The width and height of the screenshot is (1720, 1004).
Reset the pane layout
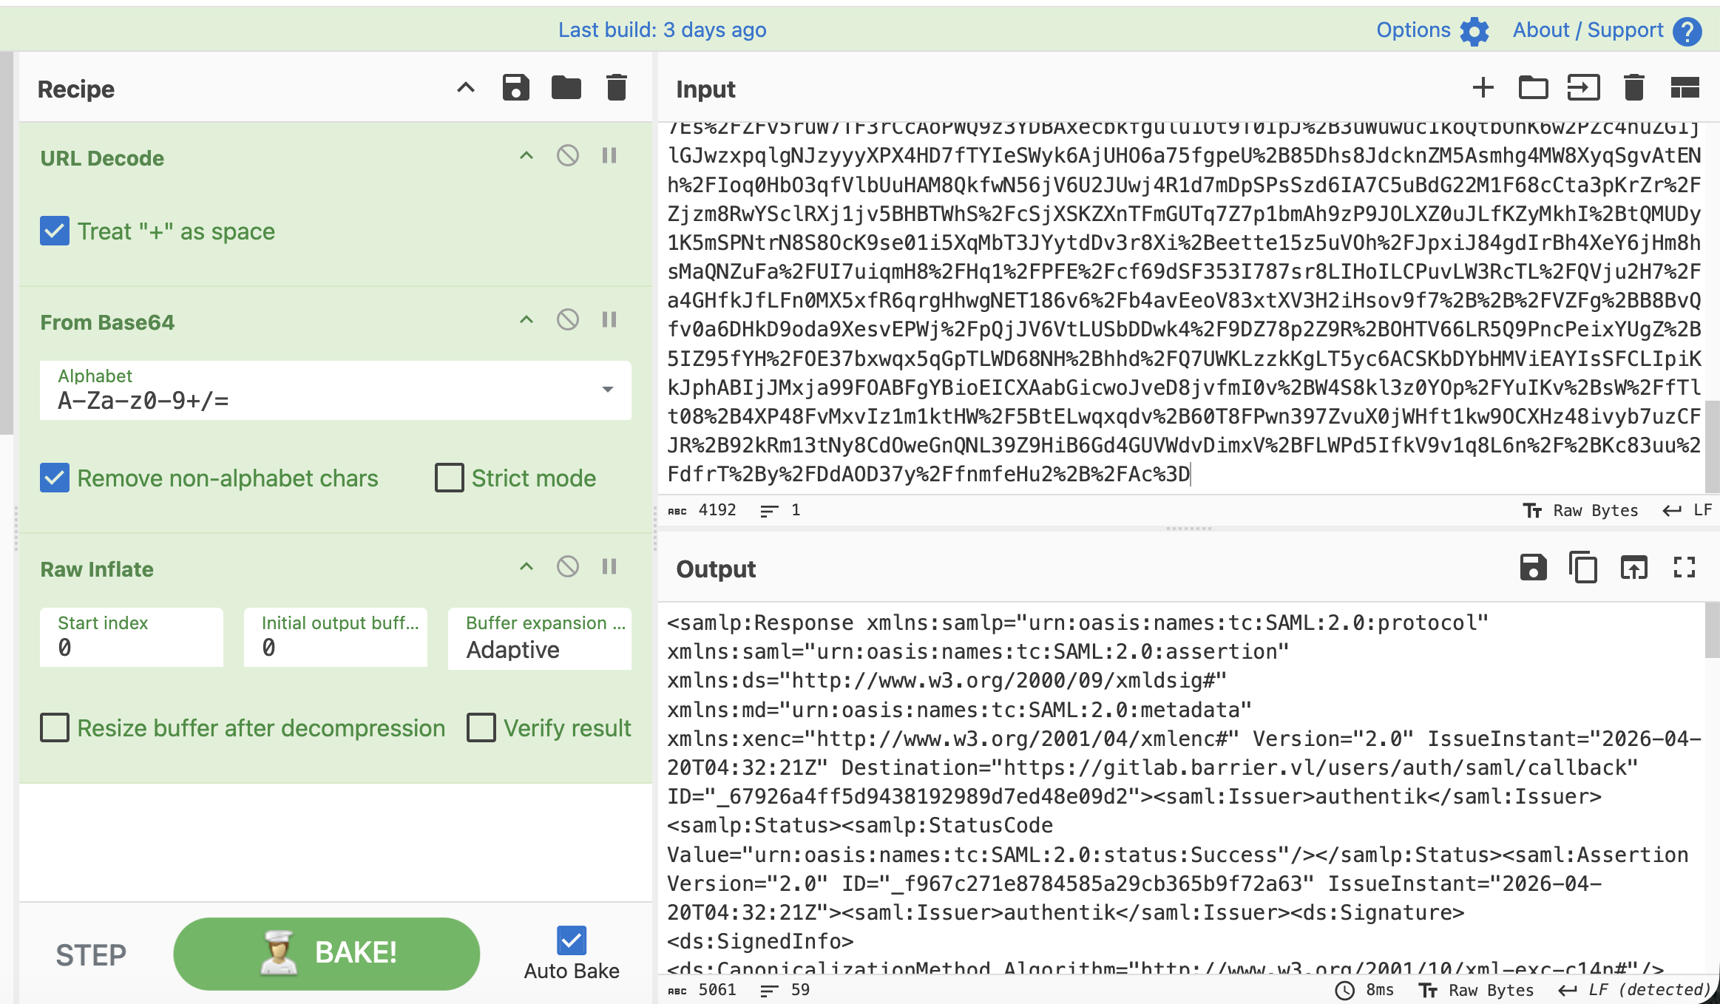pyautogui.click(x=1685, y=88)
